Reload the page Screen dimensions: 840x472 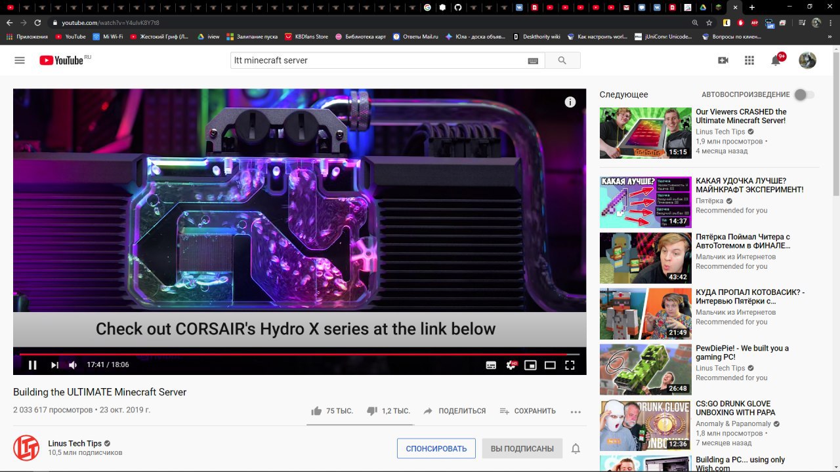(x=39, y=22)
